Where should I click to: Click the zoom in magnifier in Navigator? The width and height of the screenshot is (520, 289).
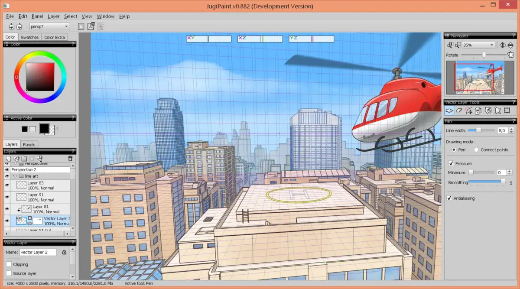pos(450,45)
